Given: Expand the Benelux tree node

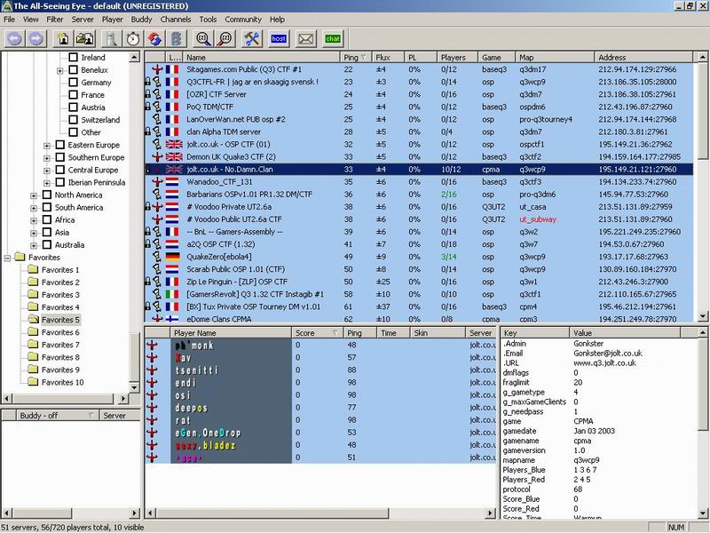Looking at the screenshot, I should tap(59, 71).
